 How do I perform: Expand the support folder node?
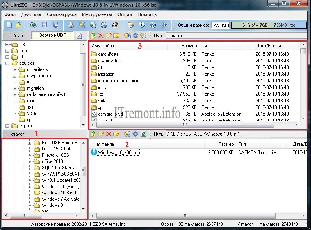click(7, 126)
